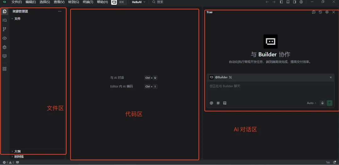Open the 查看(V) menu
Image resolution: width=339 pixels, height=165 pixels.
[59, 2]
